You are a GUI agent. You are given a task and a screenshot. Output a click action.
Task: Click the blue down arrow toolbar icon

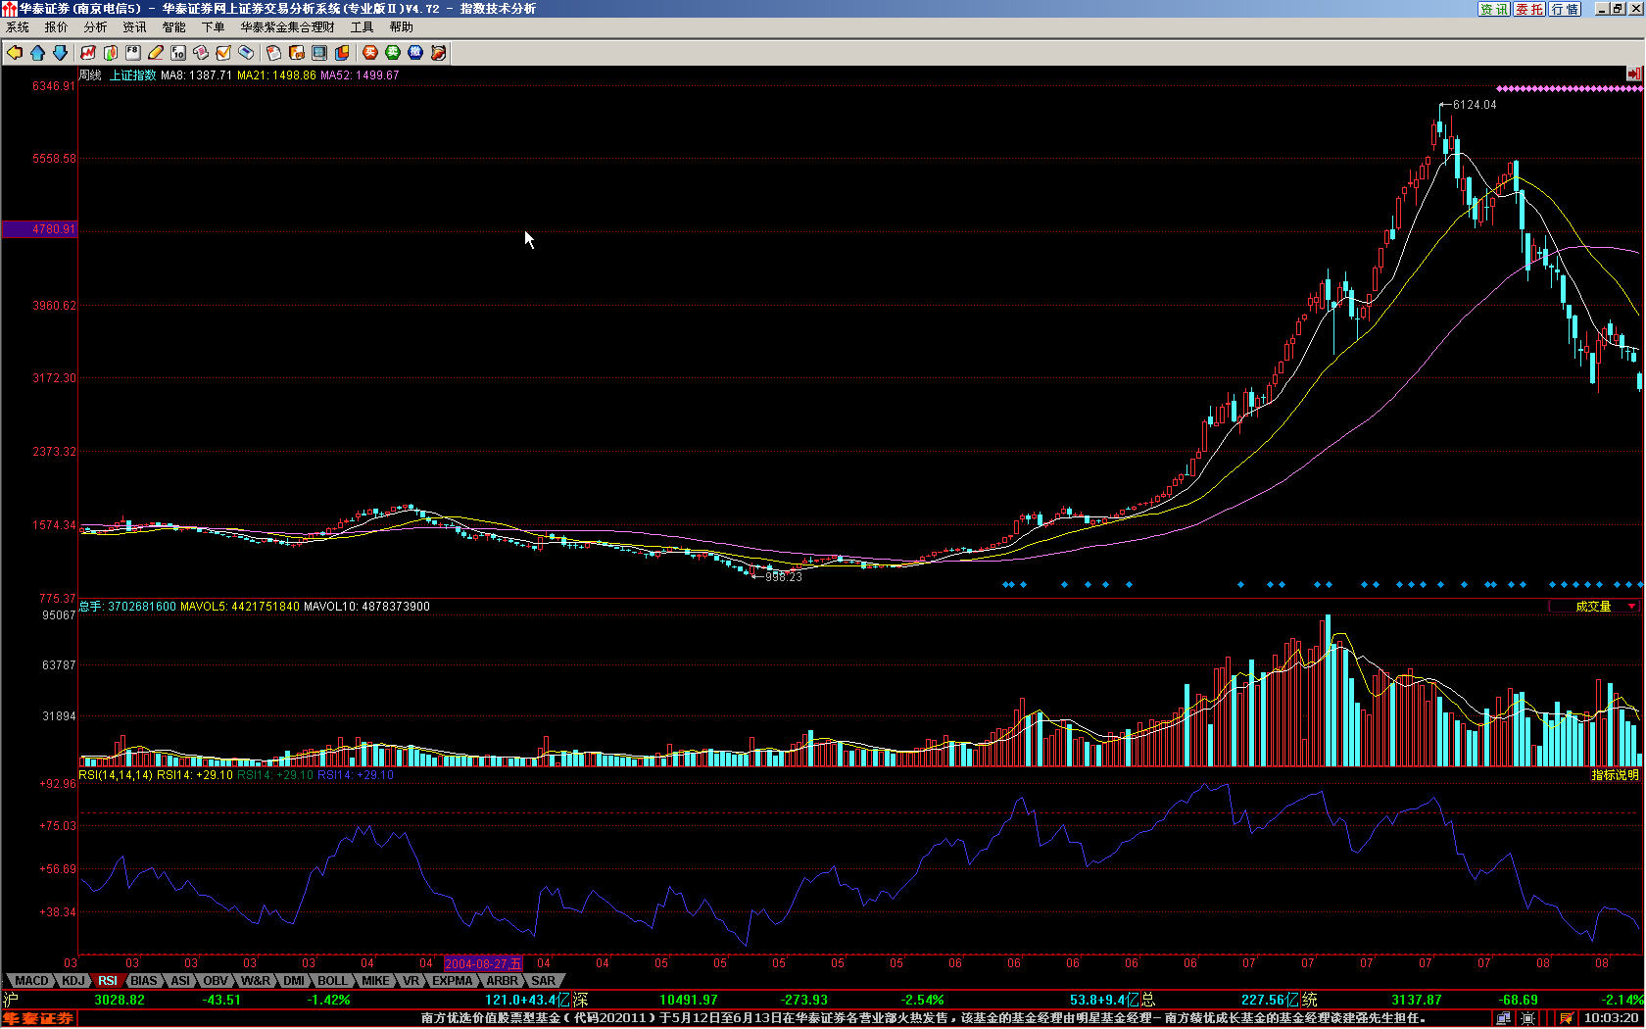coord(60,53)
